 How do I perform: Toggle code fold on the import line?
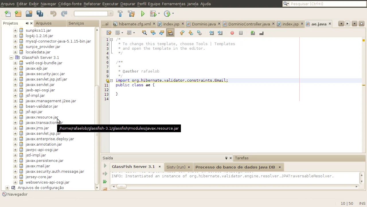(x=112, y=81)
